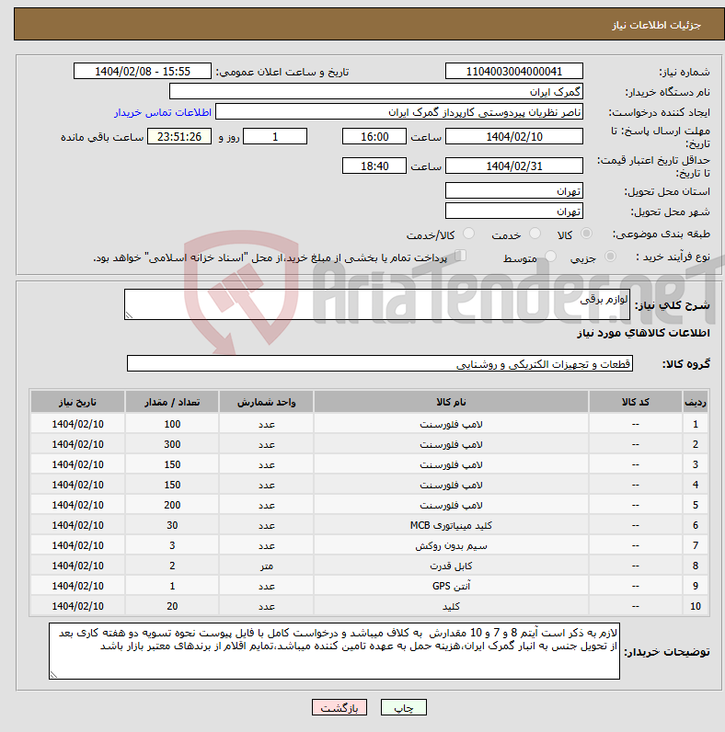
Task: Click the تعداد / مقدار column header
Action: (172, 402)
